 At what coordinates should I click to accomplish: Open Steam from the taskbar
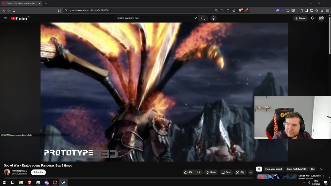pyautogui.click(x=63, y=183)
